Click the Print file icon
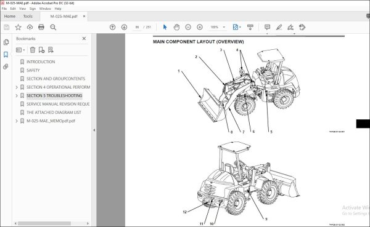 [x=41, y=27]
